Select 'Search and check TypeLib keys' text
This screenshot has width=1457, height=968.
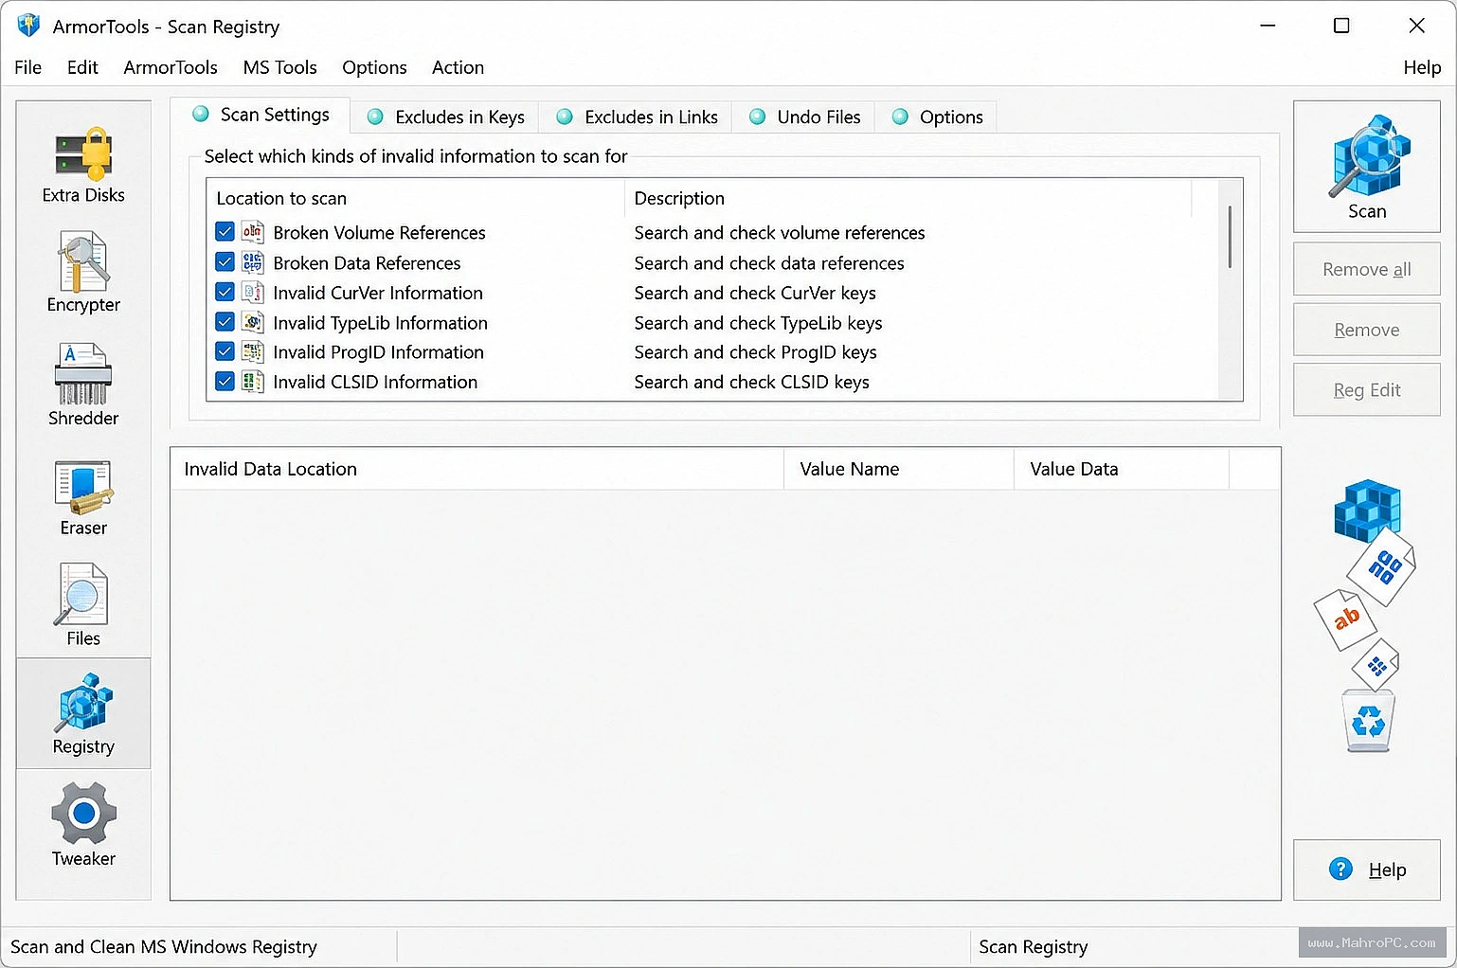click(758, 324)
